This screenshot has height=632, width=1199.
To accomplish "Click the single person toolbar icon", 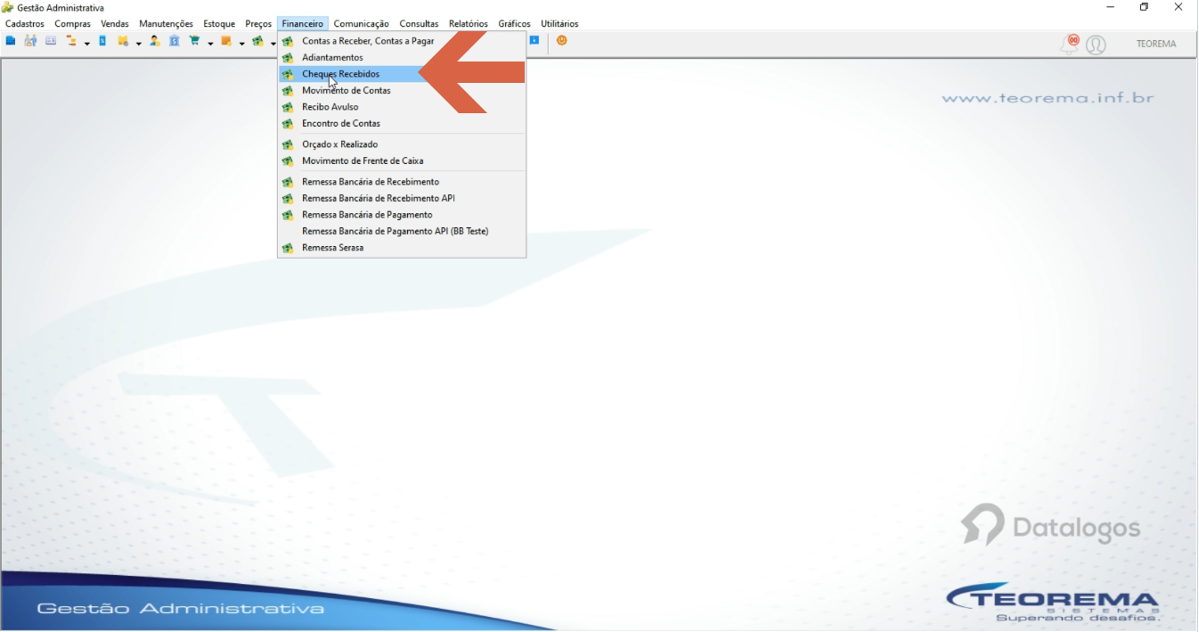I will pyautogui.click(x=154, y=41).
